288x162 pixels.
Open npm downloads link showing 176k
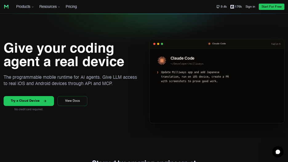(x=236, y=6)
